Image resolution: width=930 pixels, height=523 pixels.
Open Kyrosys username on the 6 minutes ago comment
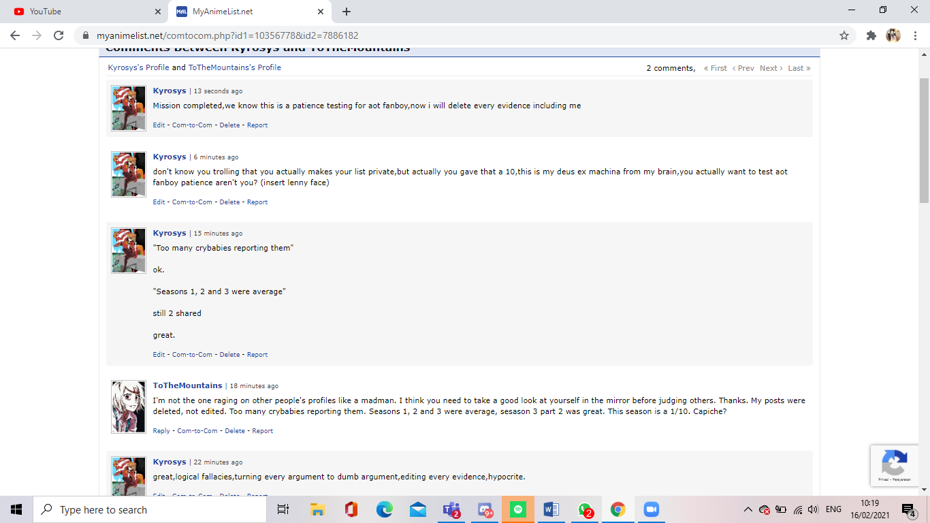pos(170,157)
